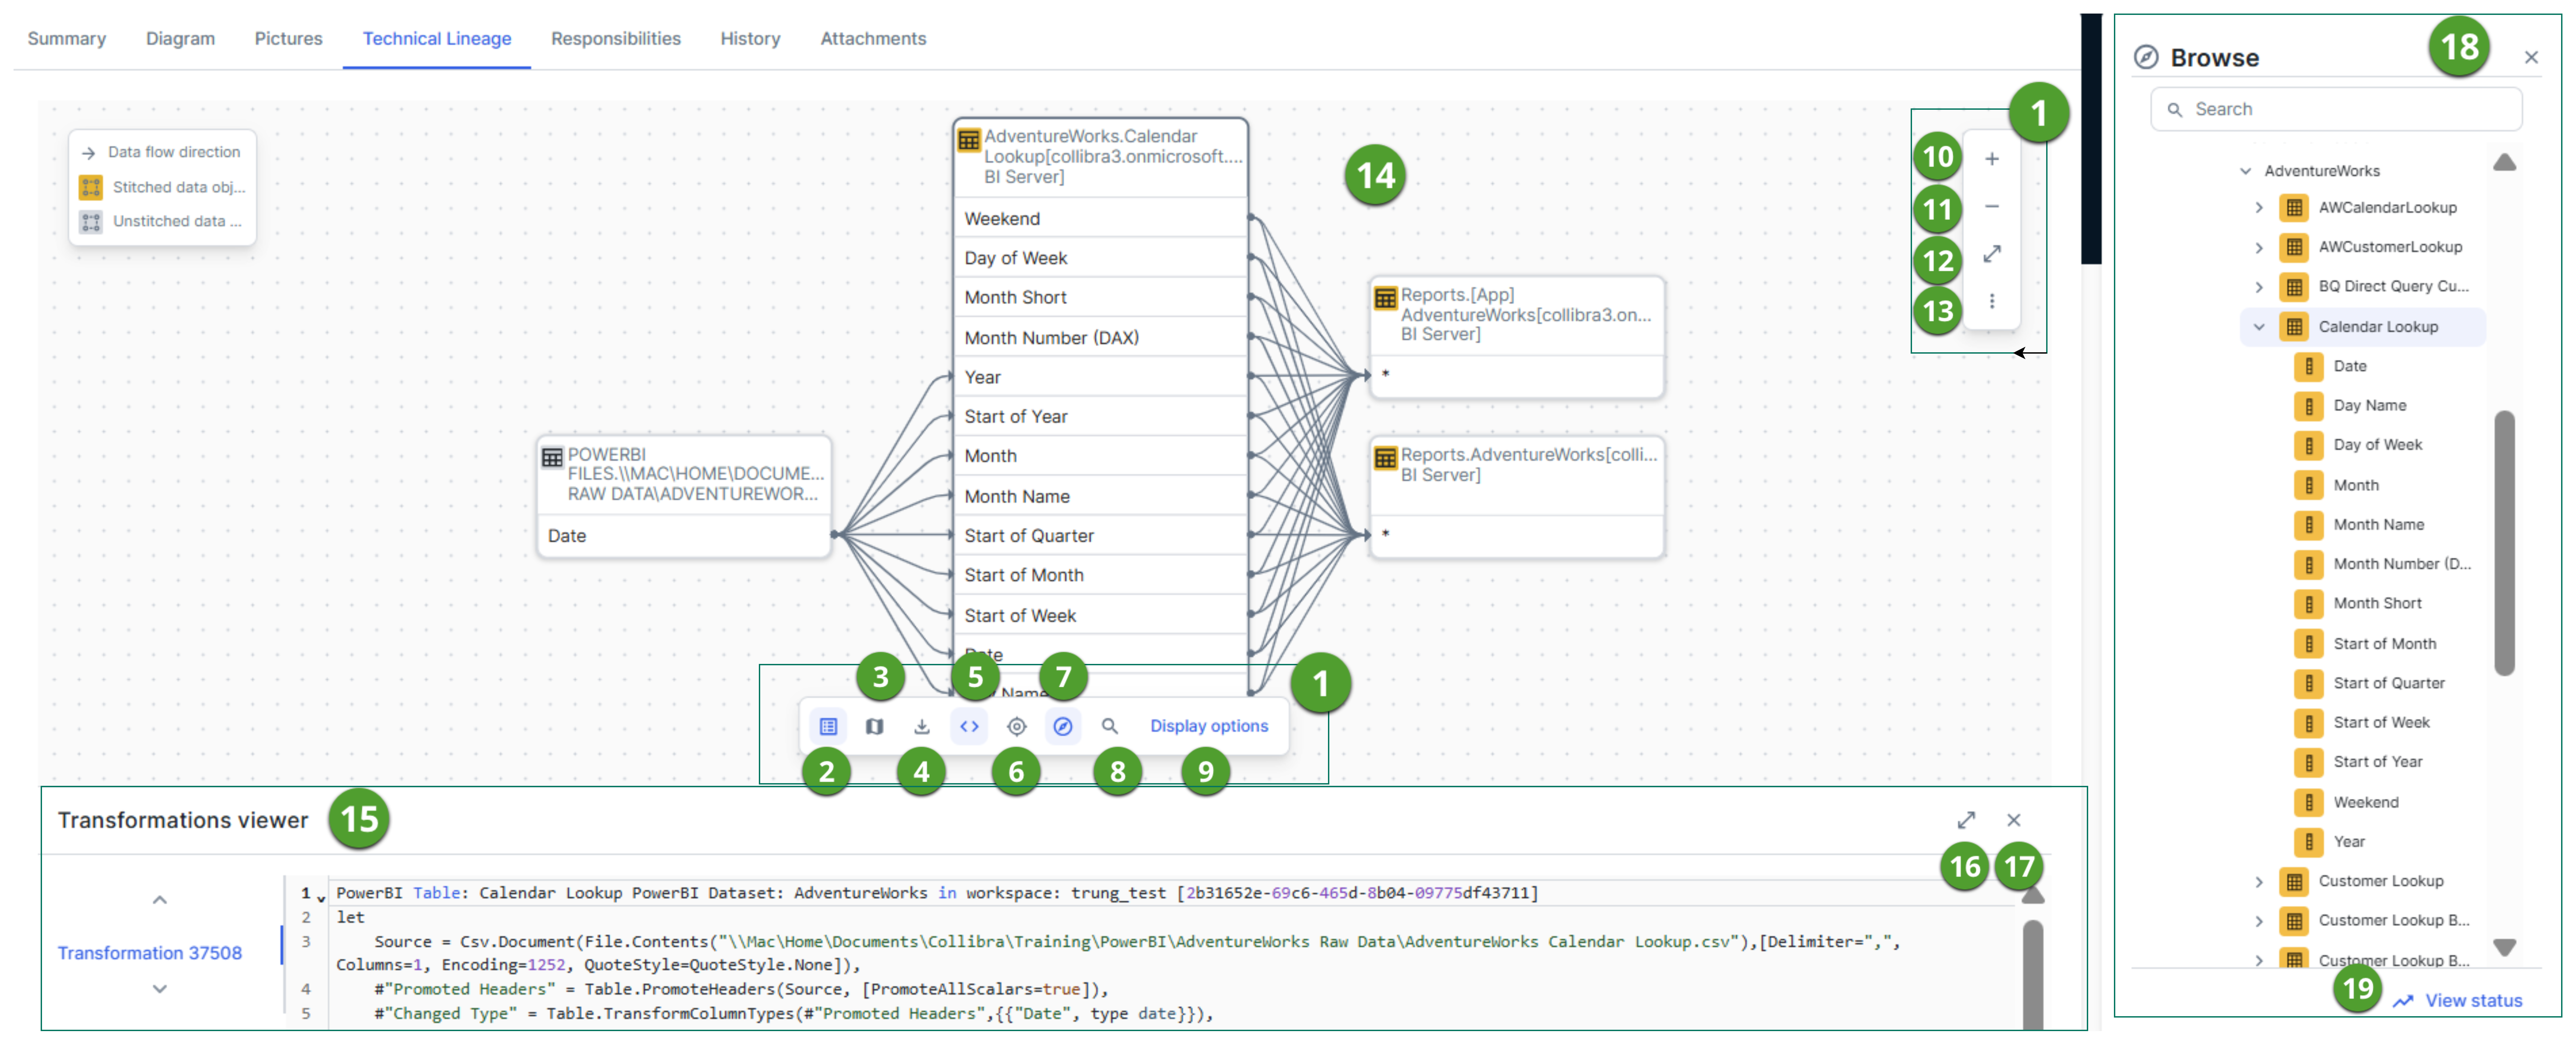Toggle the legend icon in the bottom toolbar

[828, 726]
